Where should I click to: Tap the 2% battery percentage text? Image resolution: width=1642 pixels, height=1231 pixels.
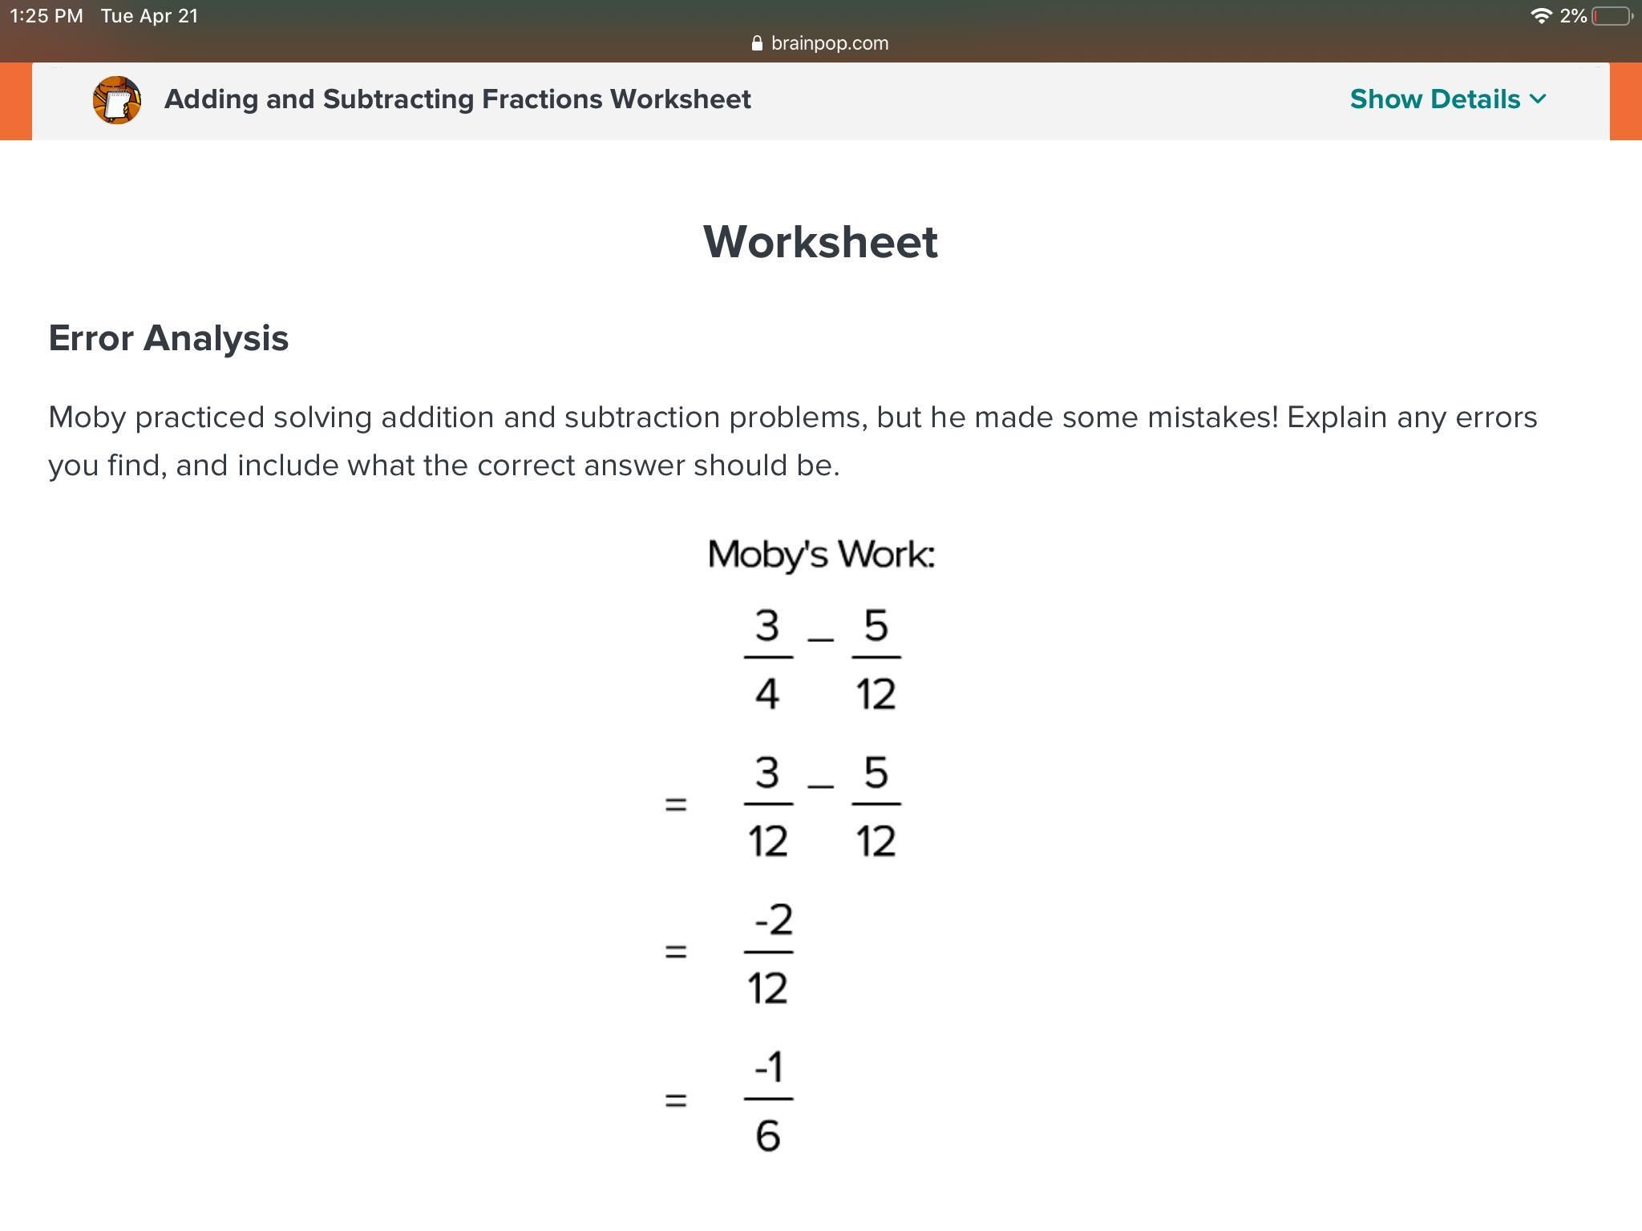(1573, 16)
